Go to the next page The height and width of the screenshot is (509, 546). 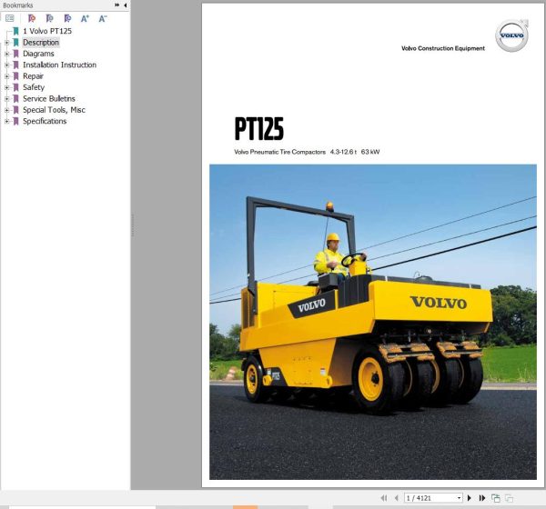pos(470,498)
